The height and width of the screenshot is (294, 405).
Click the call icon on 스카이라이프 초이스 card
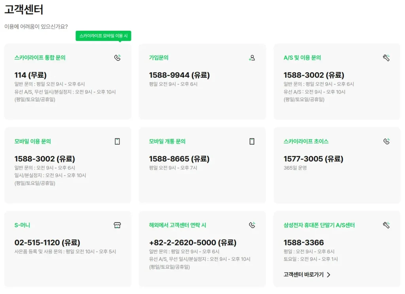[386, 141]
